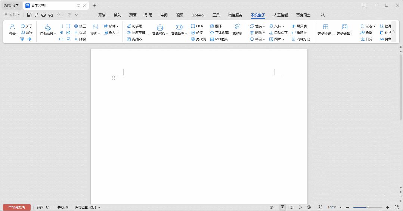Click the zoom slider handle
403x211 pixels.
click(x=368, y=207)
